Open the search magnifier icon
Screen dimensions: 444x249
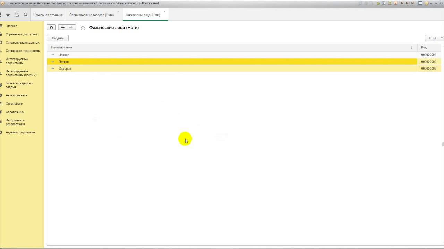(x=26, y=15)
